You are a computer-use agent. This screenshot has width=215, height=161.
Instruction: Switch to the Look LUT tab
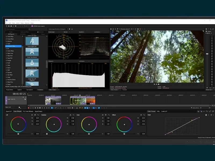(164, 111)
